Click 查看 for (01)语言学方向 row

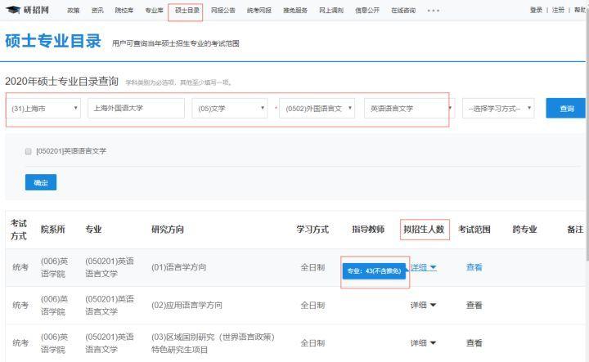[x=474, y=267]
